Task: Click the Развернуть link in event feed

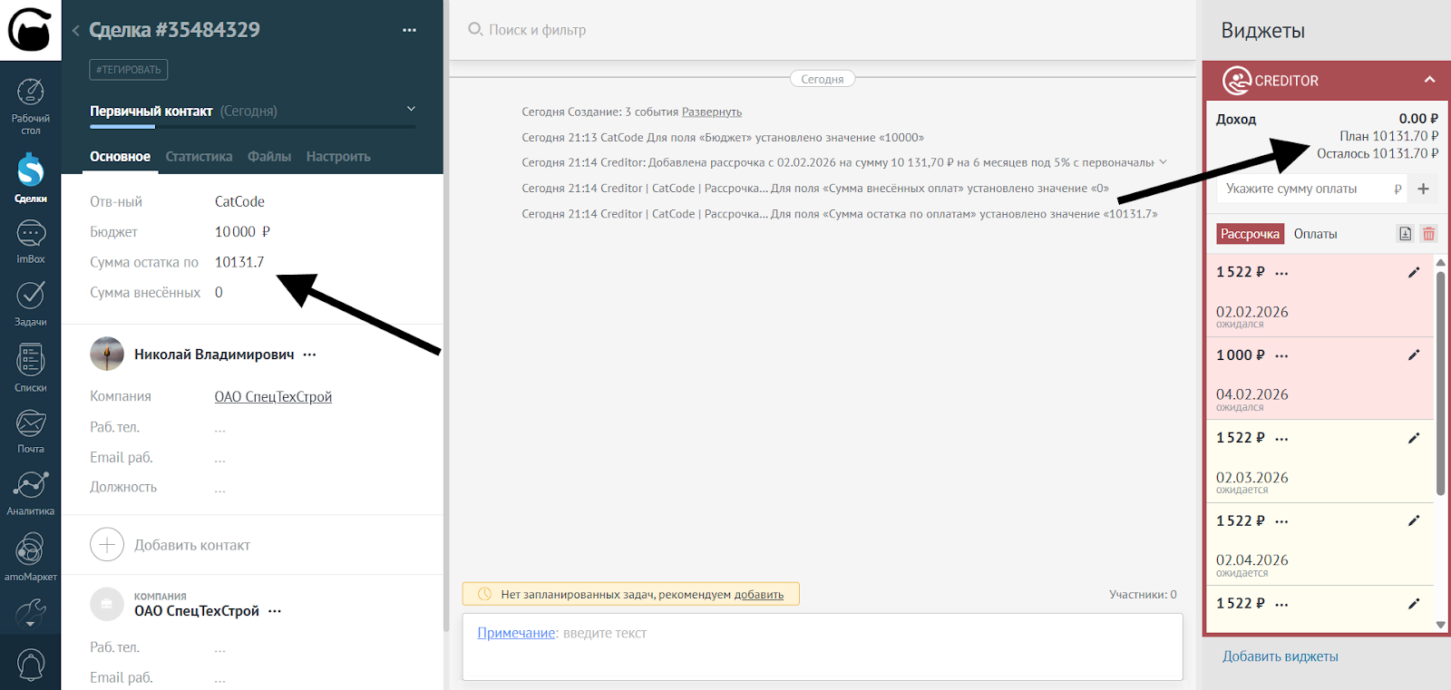Action: coord(711,112)
